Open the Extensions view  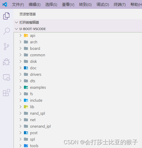6,93
